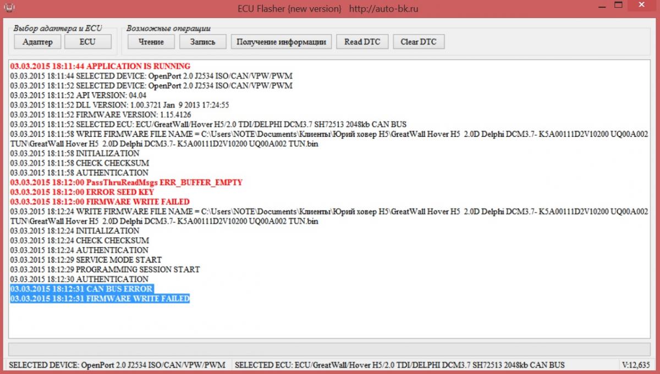The height and width of the screenshot is (374, 660).
Task: Click the Получение информации button
Action: click(x=282, y=42)
